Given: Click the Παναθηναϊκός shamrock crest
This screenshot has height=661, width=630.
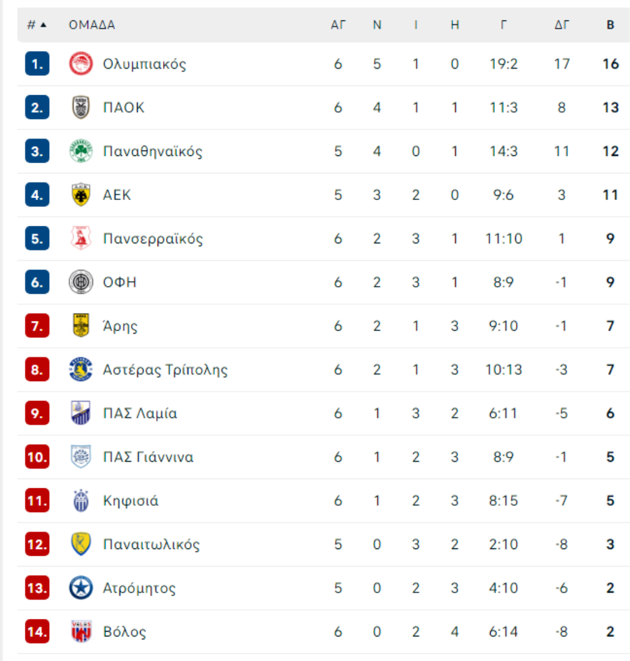Looking at the screenshot, I should pos(81,151).
